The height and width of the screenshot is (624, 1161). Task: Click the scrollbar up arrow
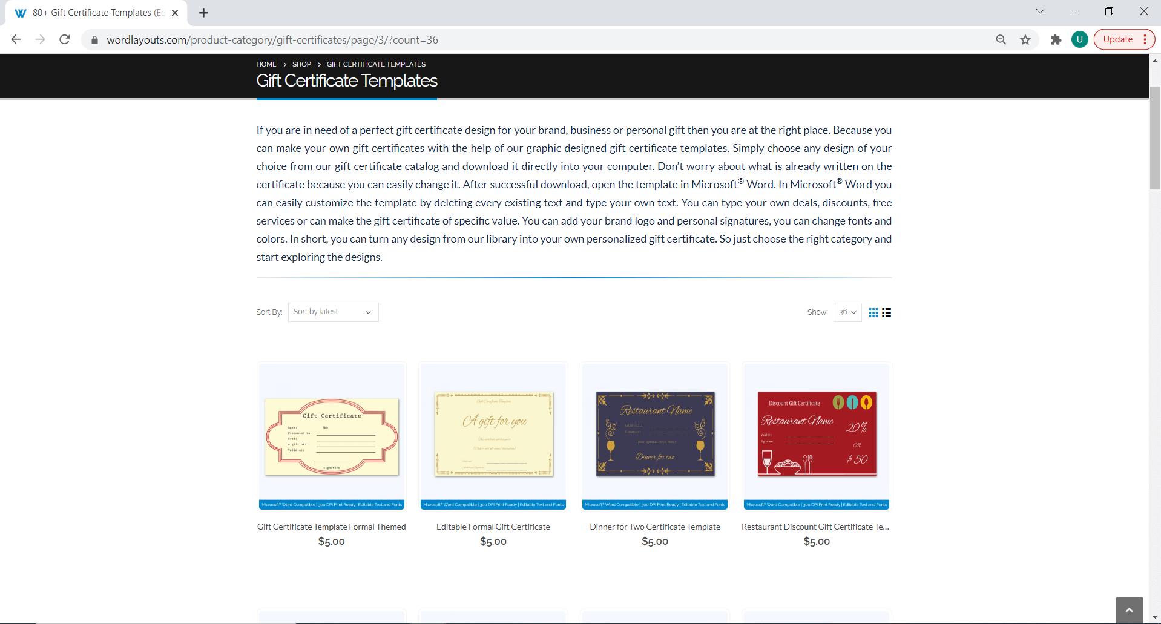click(x=1155, y=61)
